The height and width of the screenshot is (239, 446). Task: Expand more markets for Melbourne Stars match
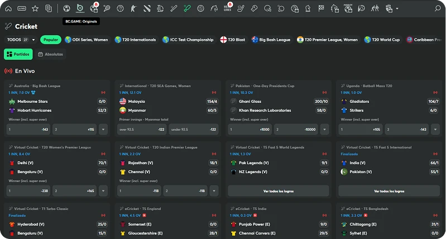coord(103,129)
